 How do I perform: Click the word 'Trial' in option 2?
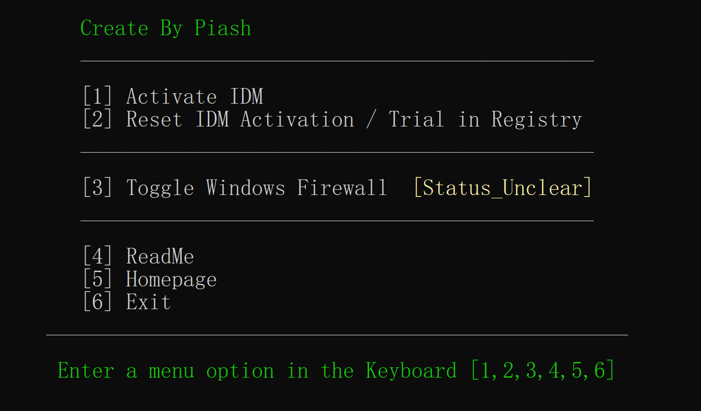[x=416, y=119]
